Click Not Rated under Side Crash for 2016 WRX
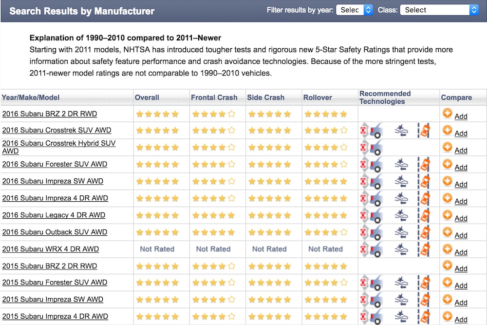The width and height of the screenshot is (487, 325). point(270,249)
